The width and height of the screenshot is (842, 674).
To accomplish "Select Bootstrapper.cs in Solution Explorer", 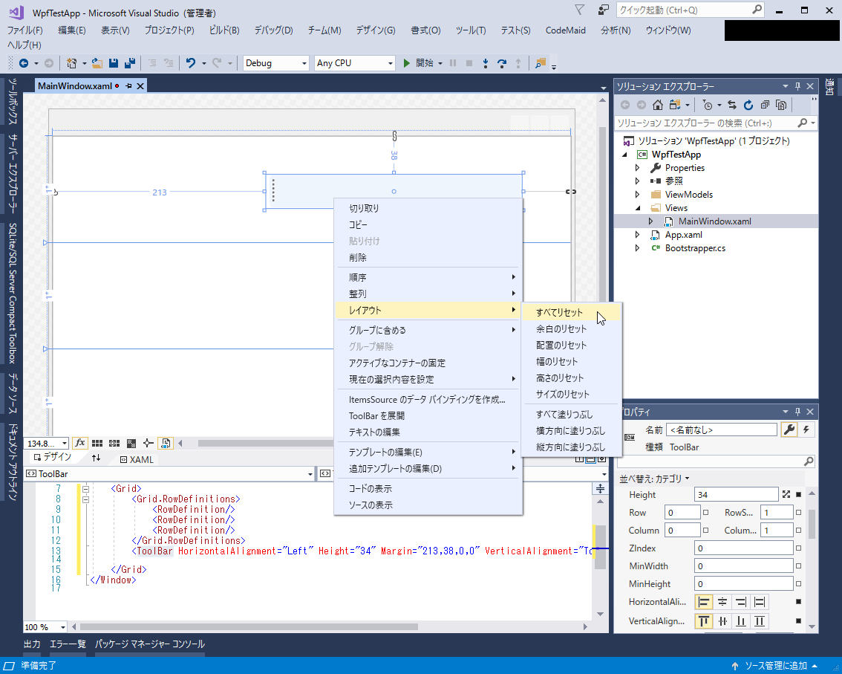I will point(695,248).
